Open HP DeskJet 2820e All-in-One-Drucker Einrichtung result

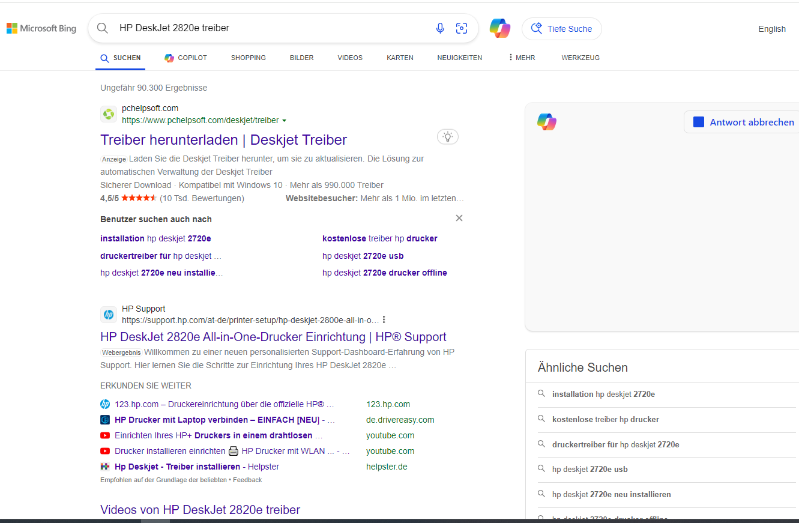tap(273, 337)
